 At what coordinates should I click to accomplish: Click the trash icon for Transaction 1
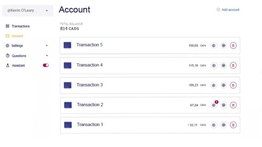point(233,125)
